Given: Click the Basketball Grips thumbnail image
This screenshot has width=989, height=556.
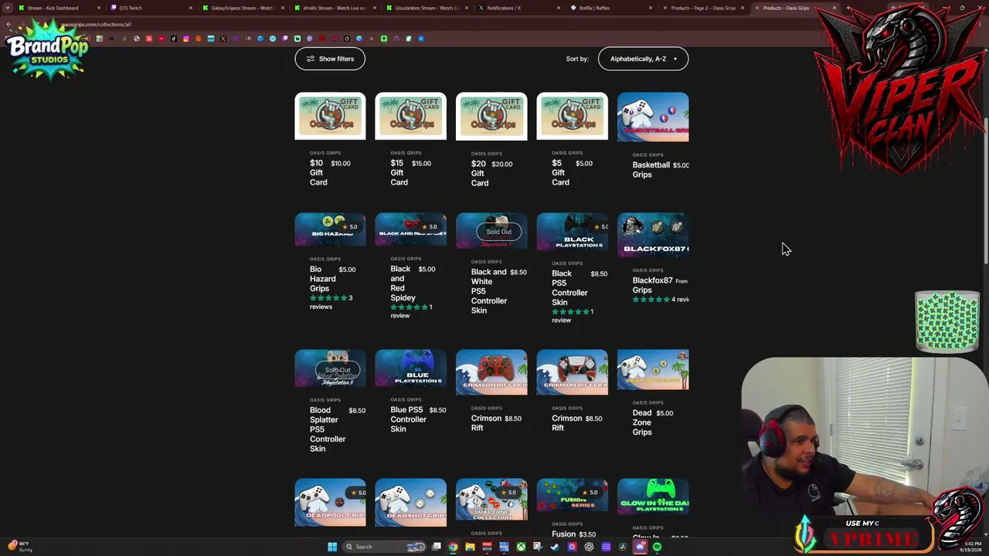Looking at the screenshot, I should click(653, 117).
